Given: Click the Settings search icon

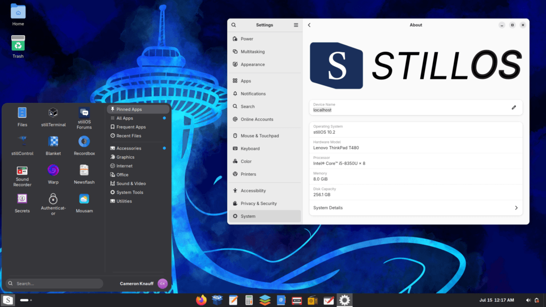Looking at the screenshot, I should click(x=234, y=25).
